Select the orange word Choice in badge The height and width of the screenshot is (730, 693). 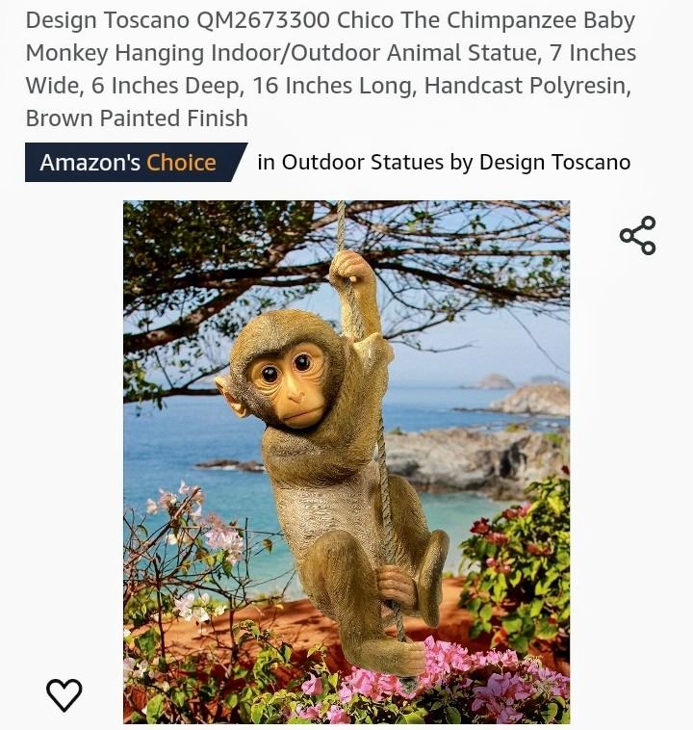click(x=181, y=163)
